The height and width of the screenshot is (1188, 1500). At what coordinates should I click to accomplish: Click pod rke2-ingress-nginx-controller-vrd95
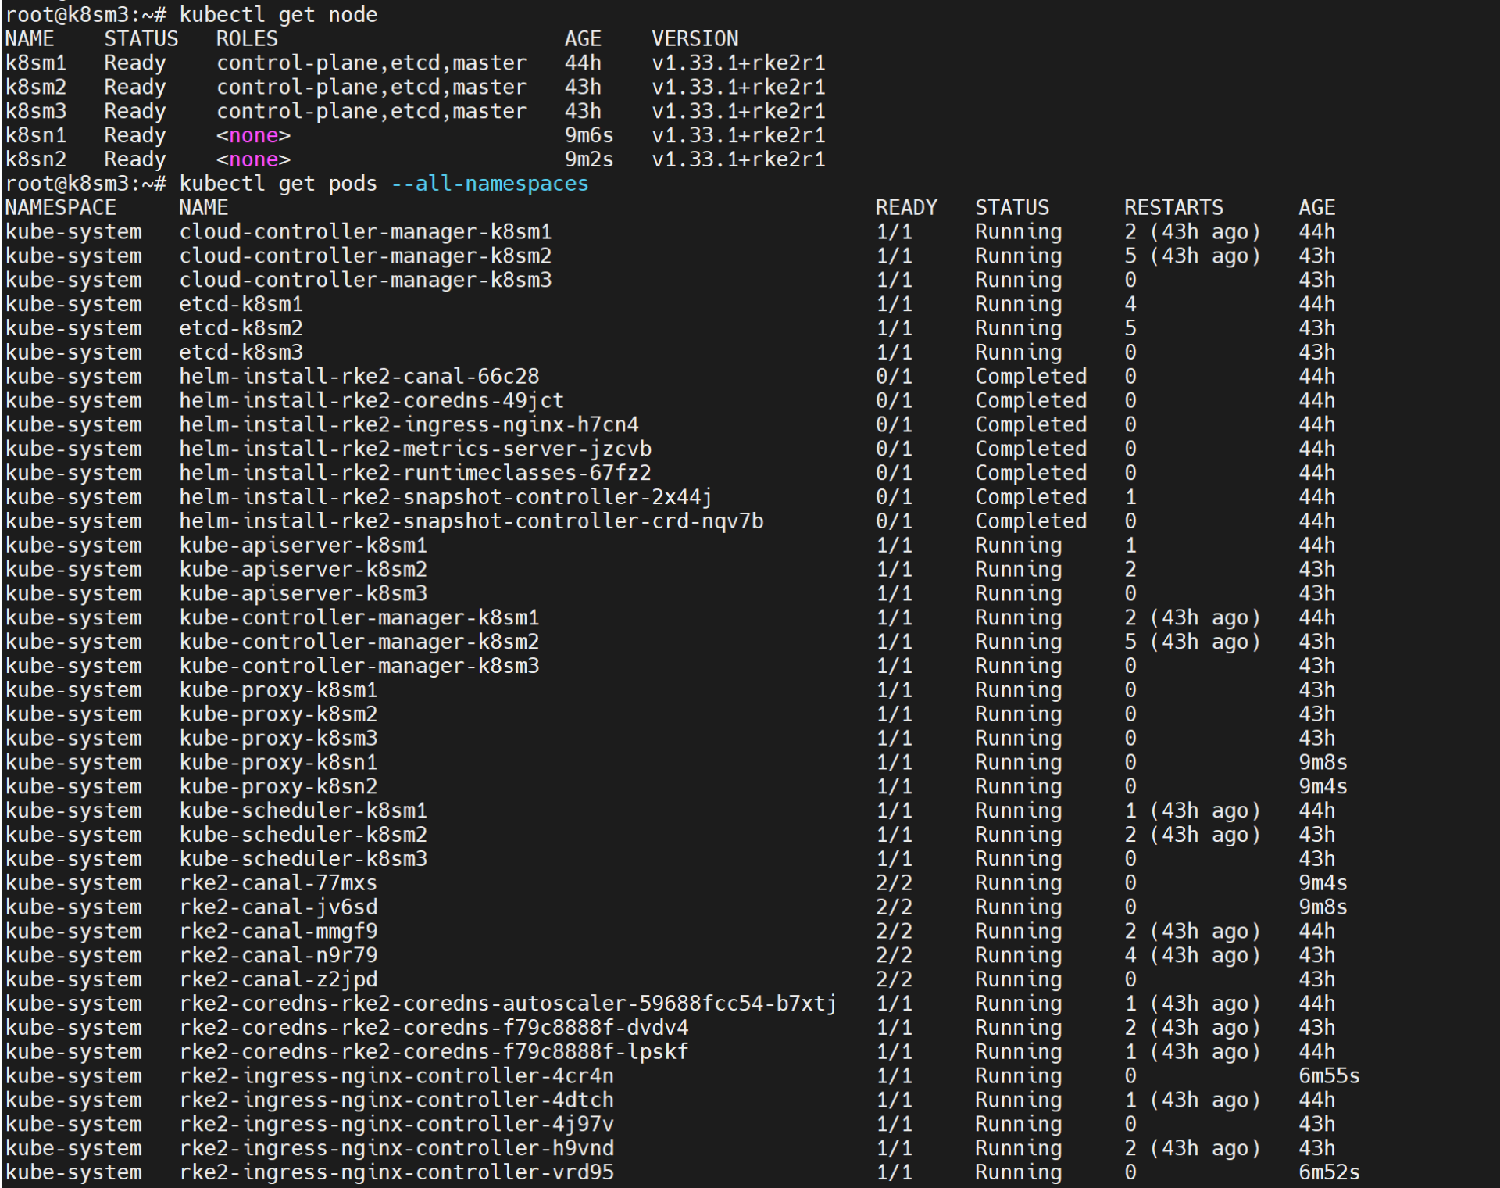[x=396, y=1172]
